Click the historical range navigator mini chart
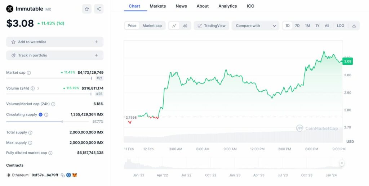The image size is (369, 186). [233, 163]
